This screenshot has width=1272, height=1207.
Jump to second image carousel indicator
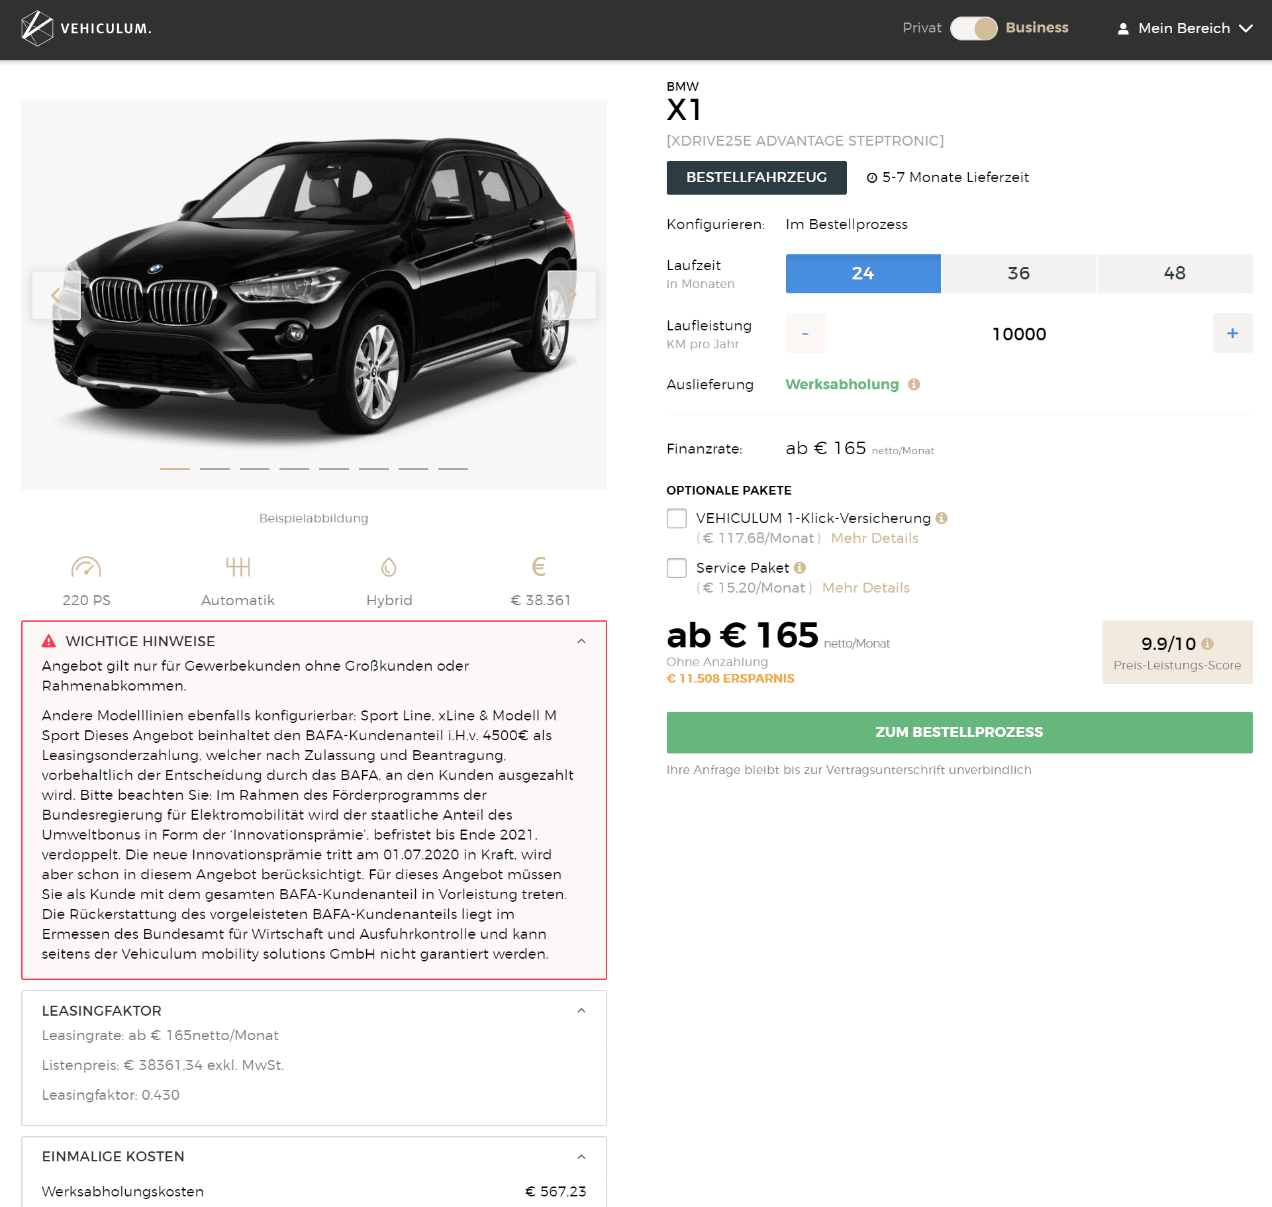pyautogui.click(x=215, y=469)
